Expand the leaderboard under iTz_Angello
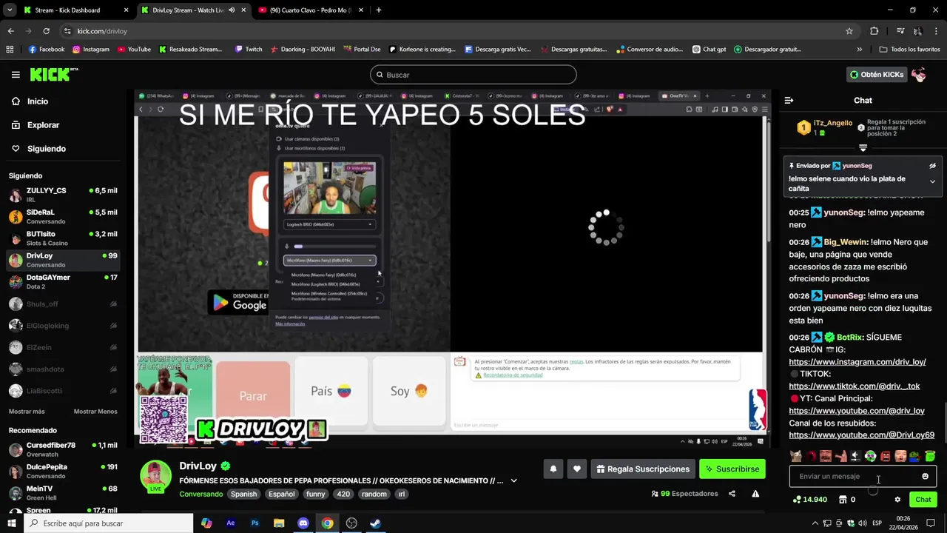 click(863, 148)
